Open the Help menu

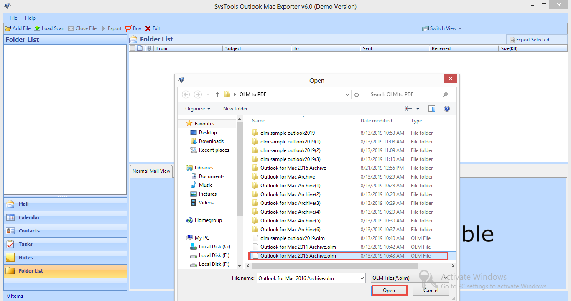pos(30,18)
